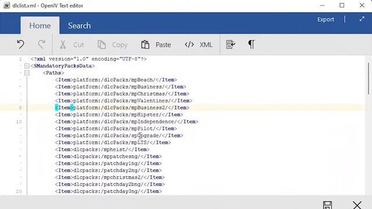Click the mpBusiness/ item line
The width and height of the screenshot is (372, 209).
(x=120, y=87)
